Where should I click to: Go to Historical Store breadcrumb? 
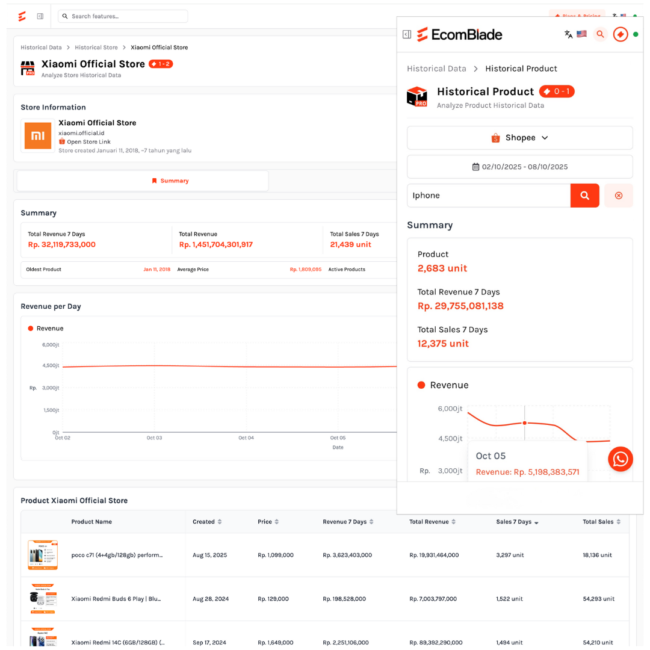click(96, 48)
